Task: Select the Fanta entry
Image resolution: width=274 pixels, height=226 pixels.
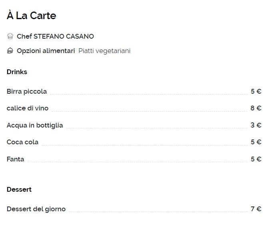Action: click(x=15, y=159)
